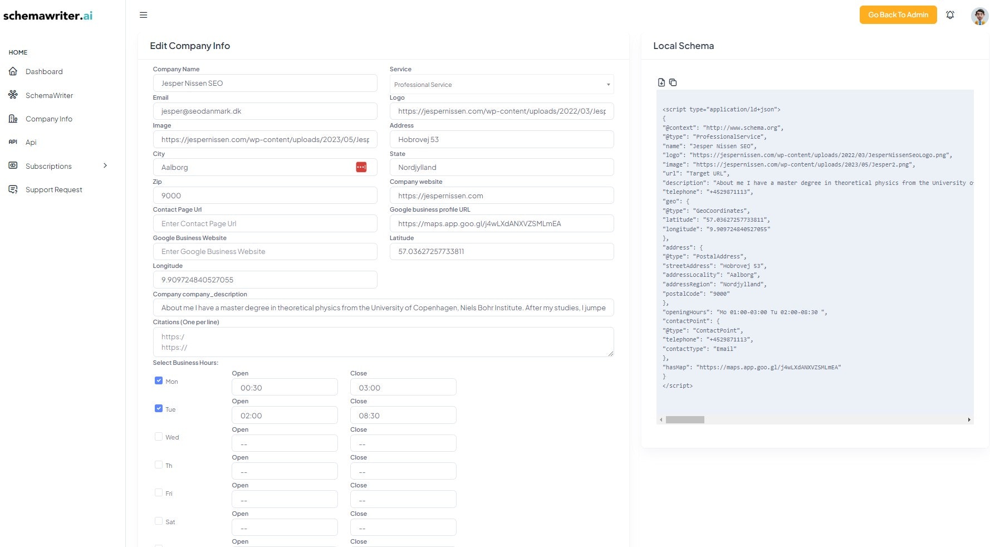Click the Mon Close time field 03:00
Screen dimensions: 990x547
tap(403, 387)
